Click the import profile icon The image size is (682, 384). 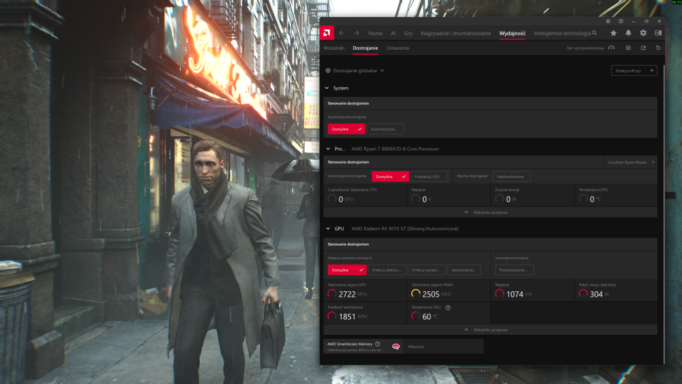click(x=629, y=48)
